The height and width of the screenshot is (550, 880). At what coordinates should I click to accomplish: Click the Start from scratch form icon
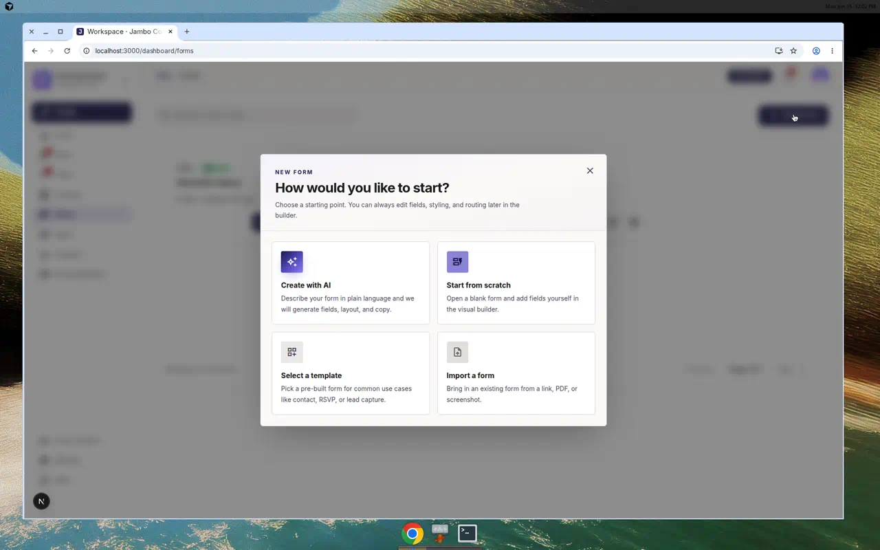(x=457, y=261)
